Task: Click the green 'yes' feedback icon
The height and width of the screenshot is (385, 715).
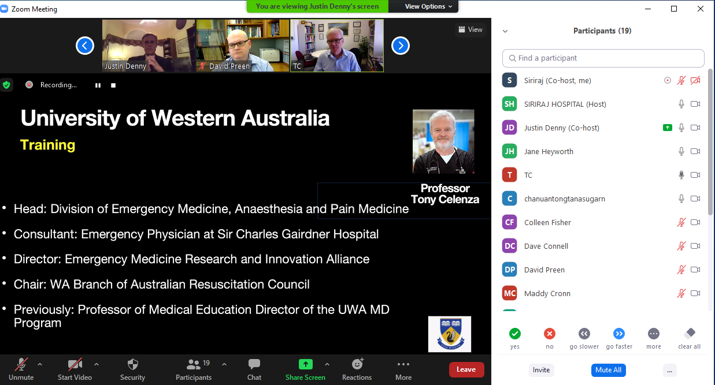Action: 515,334
